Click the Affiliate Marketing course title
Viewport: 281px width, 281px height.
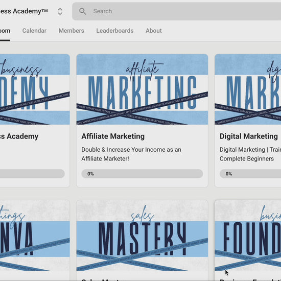click(113, 136)
